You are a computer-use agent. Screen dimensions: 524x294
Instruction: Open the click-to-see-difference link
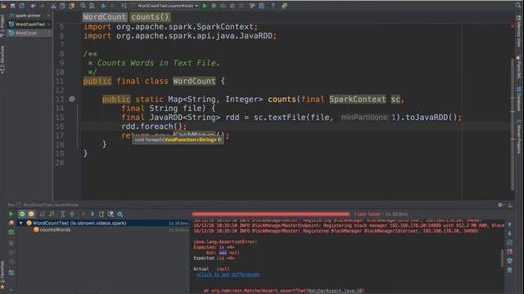tap(228, 274)
